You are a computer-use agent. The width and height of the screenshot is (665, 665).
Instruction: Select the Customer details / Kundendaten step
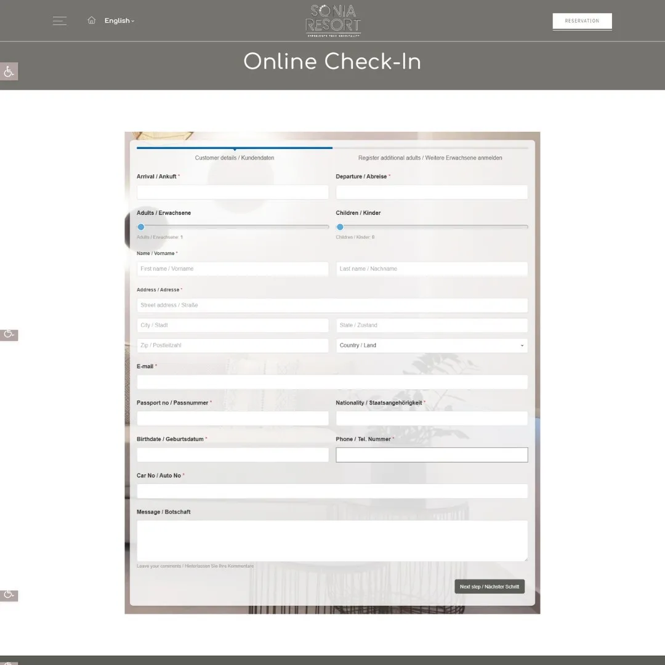click(x=235, y=158)
